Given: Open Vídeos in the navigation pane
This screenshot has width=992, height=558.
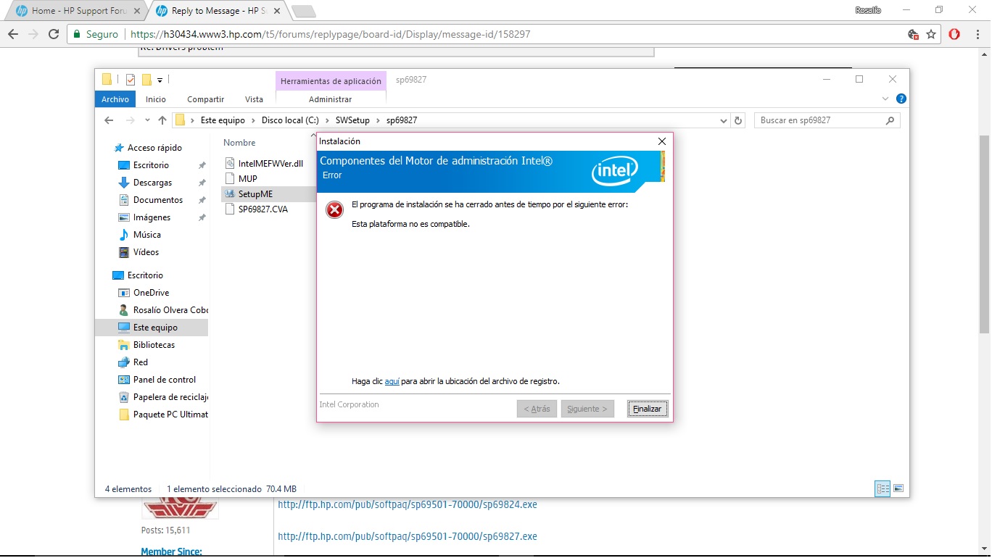Looking at the screenshot, I should click(146, 252).
